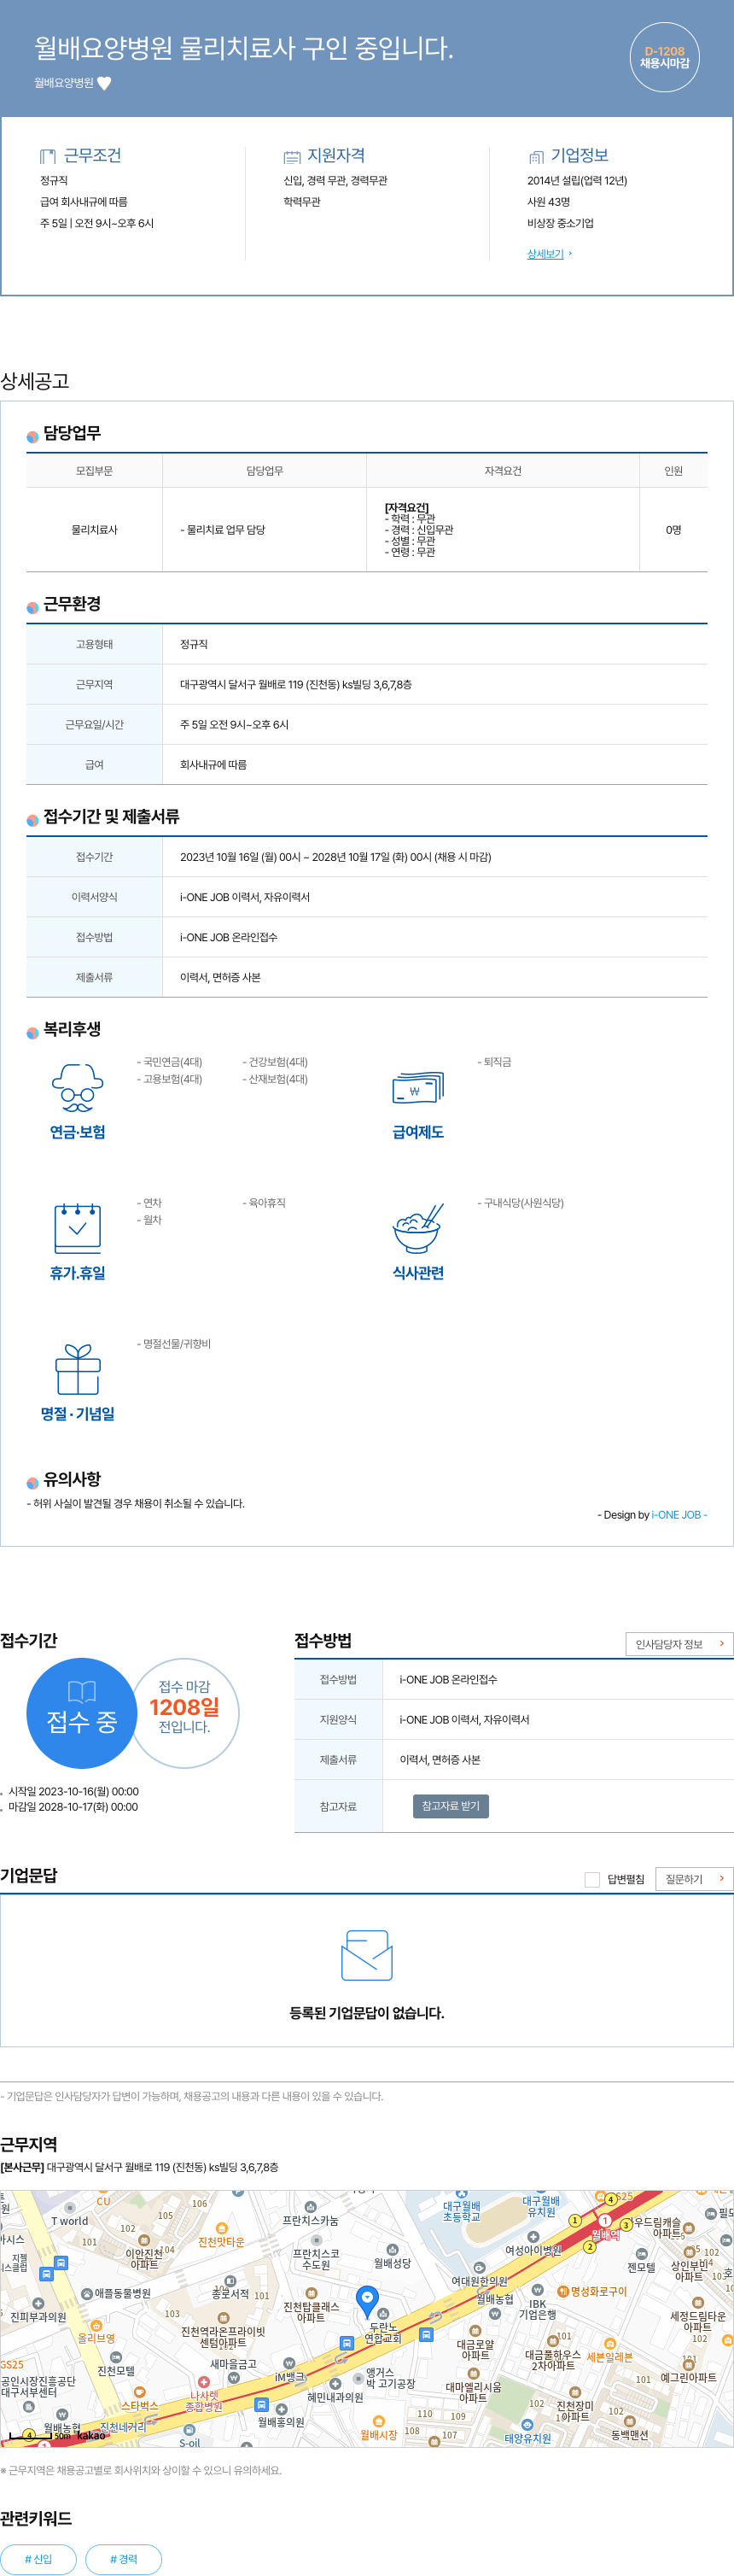Click the application period date range text
Screen dimensions: 734x2576
pos(335,857)
